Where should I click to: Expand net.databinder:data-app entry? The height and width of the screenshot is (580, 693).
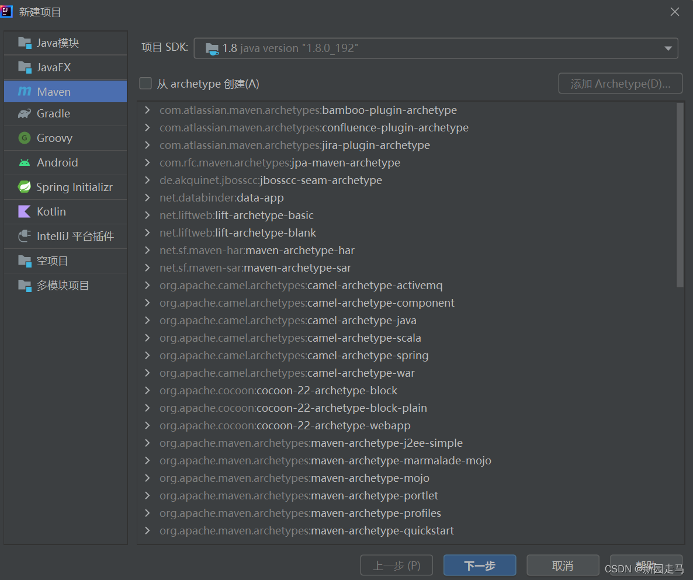tap(148, 197)
